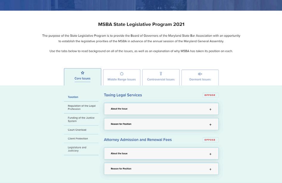The height and width of the screenshot is (183, 282).
Task: Open Legislature and Judiciary section
Action: pyautogui.click(x=77, y=149)
